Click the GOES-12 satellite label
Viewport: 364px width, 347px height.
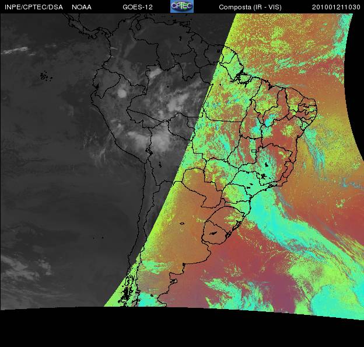tap(138, 7)
